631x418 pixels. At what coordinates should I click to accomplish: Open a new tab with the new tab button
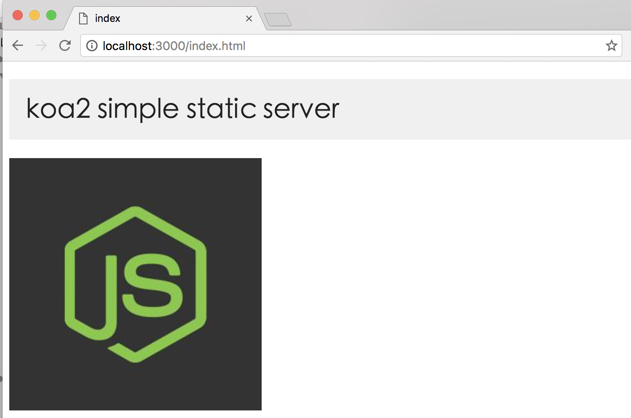click(278, 19)
